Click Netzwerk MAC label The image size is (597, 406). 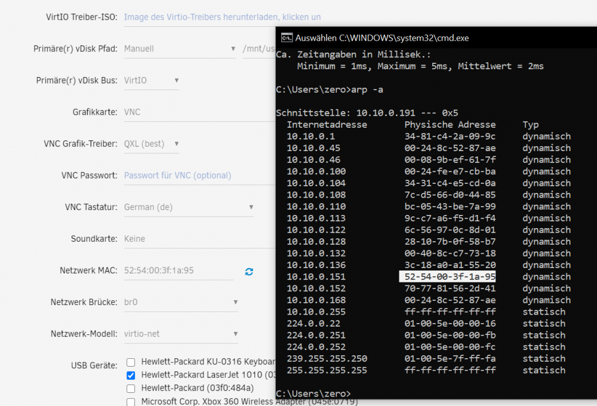[x=88, y=270]
